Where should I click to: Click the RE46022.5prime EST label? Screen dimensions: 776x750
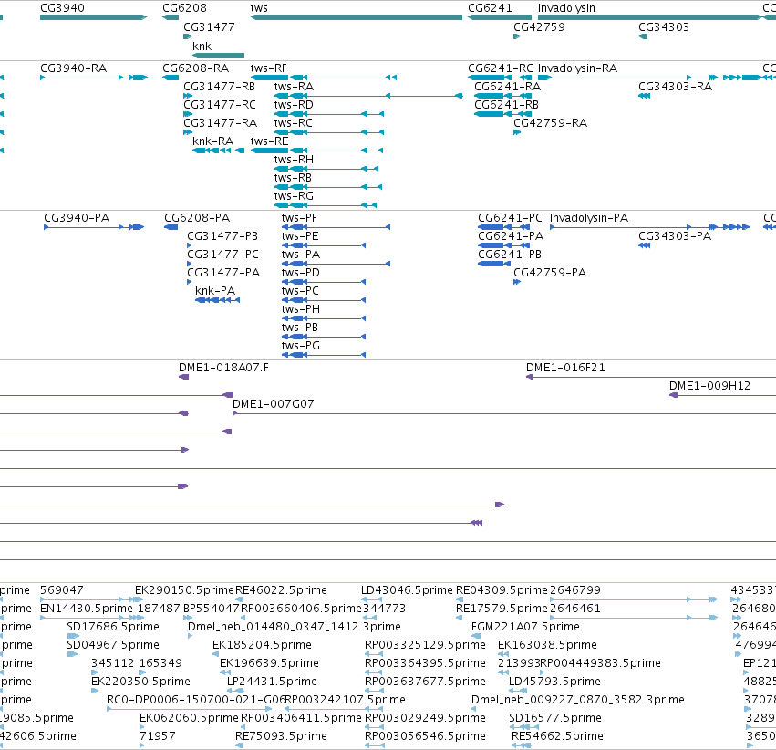coord(281,590)
